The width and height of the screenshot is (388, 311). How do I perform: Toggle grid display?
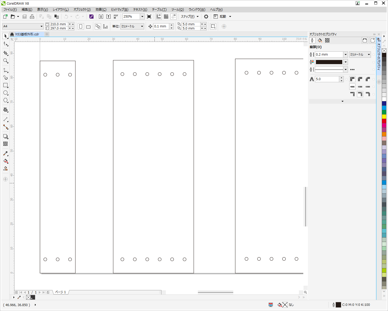pos(166,17)
